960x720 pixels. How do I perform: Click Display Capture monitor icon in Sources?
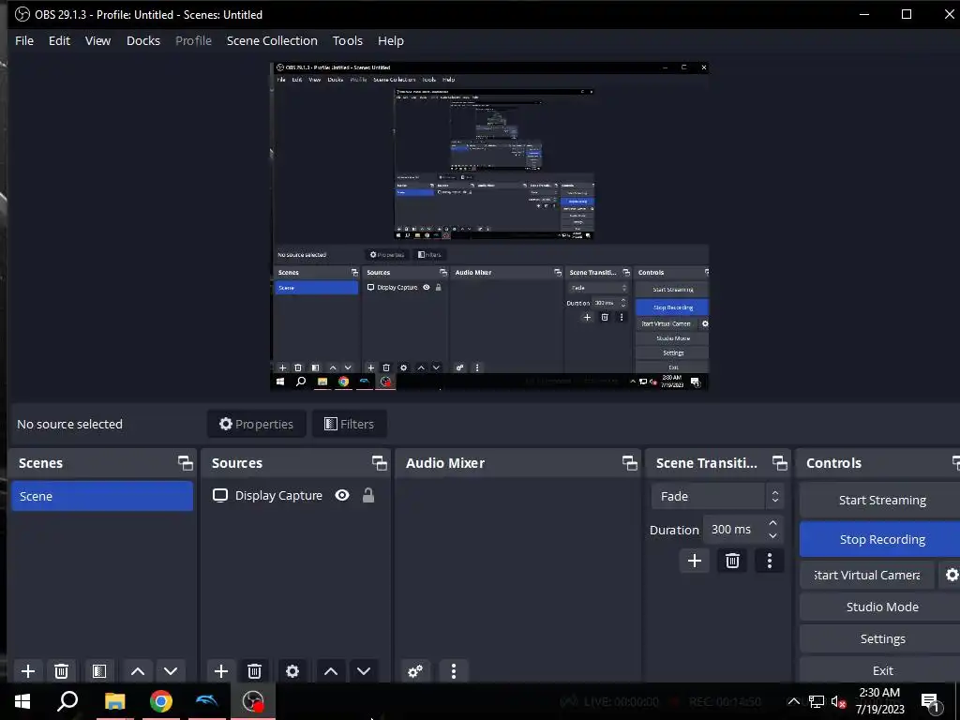click(x=219, y=495)
